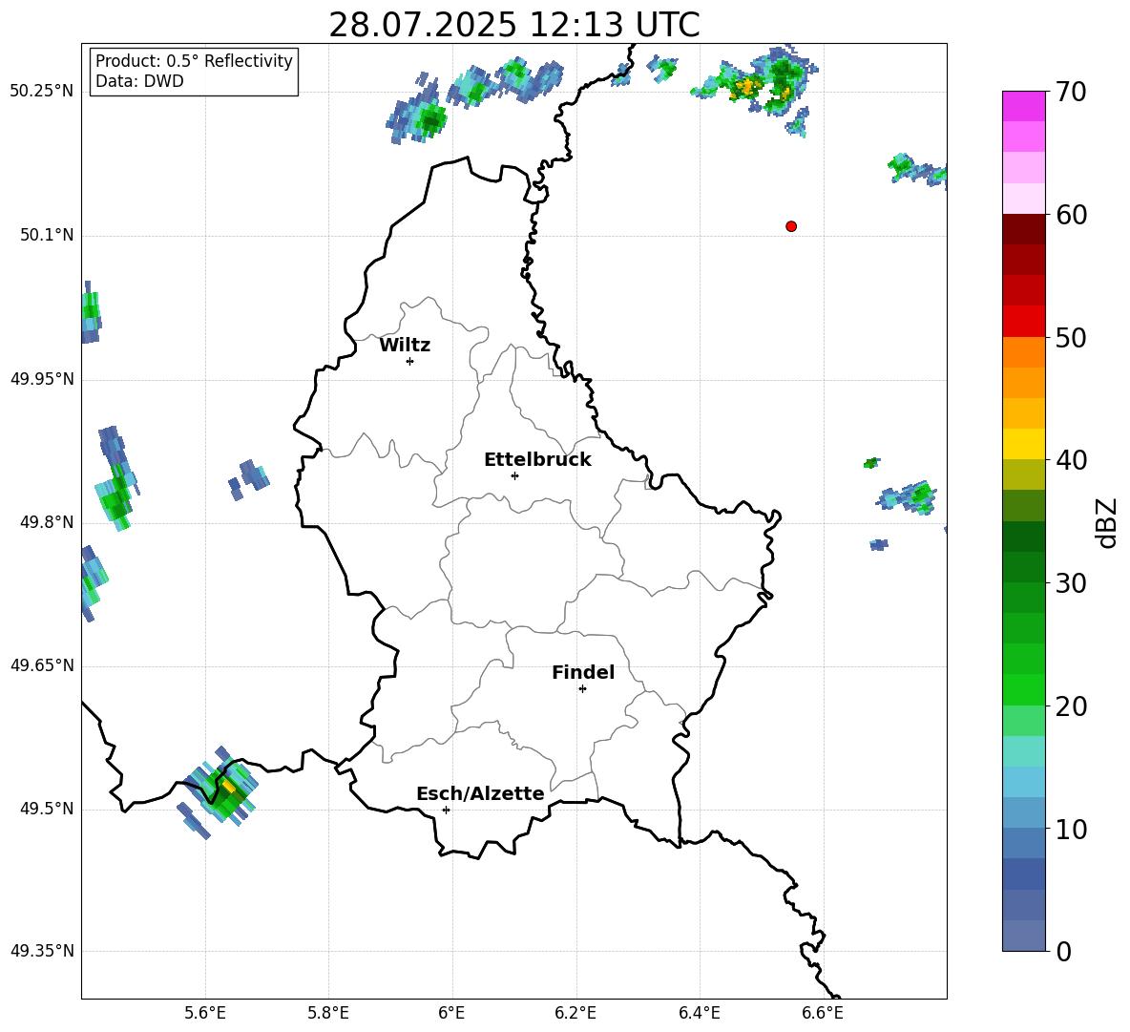Click the yellow colorbar segment near 40
The height and width of the screenshot is (1032, 1130).
click(1024, 444)
